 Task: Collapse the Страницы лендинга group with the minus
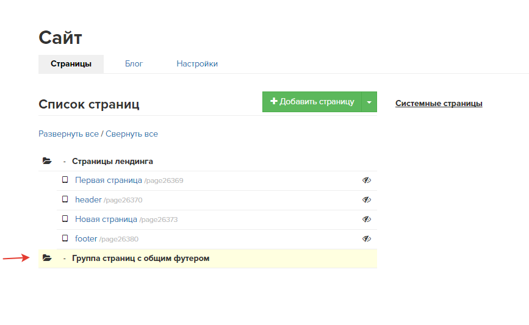coord(64,162)
